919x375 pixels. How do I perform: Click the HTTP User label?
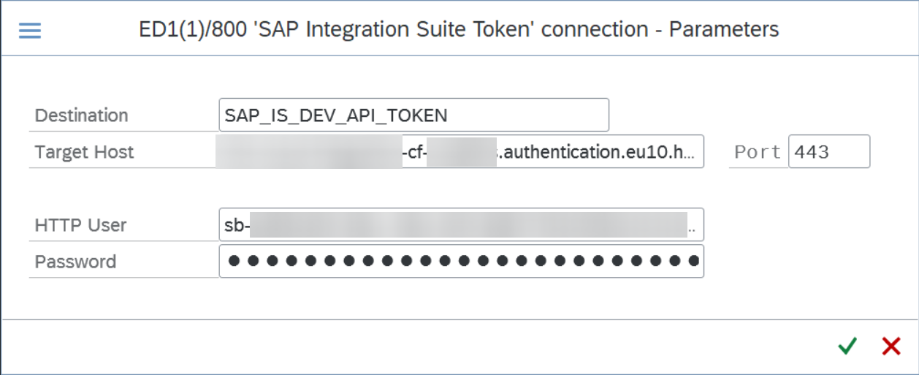point(80,225)
